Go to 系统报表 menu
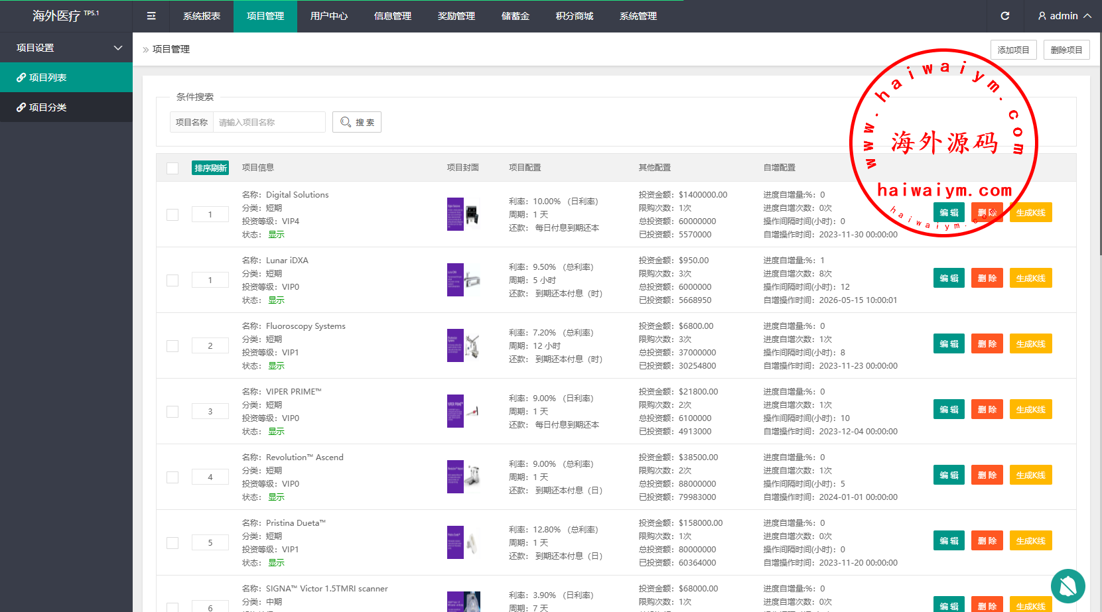The height and width of the screenshot is (612, 1102). pos(202,16)
